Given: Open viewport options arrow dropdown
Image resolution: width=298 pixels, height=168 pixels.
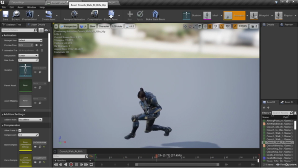Looking at the screenshot, I should [x=56, y=26].
